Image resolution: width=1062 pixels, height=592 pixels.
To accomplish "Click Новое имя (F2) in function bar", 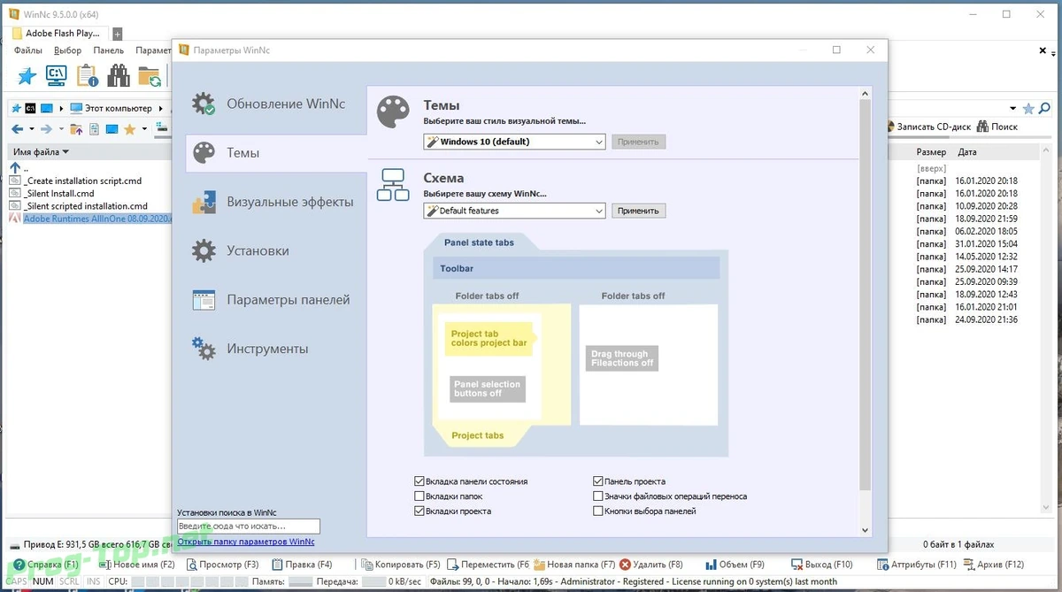I will 136,565.
